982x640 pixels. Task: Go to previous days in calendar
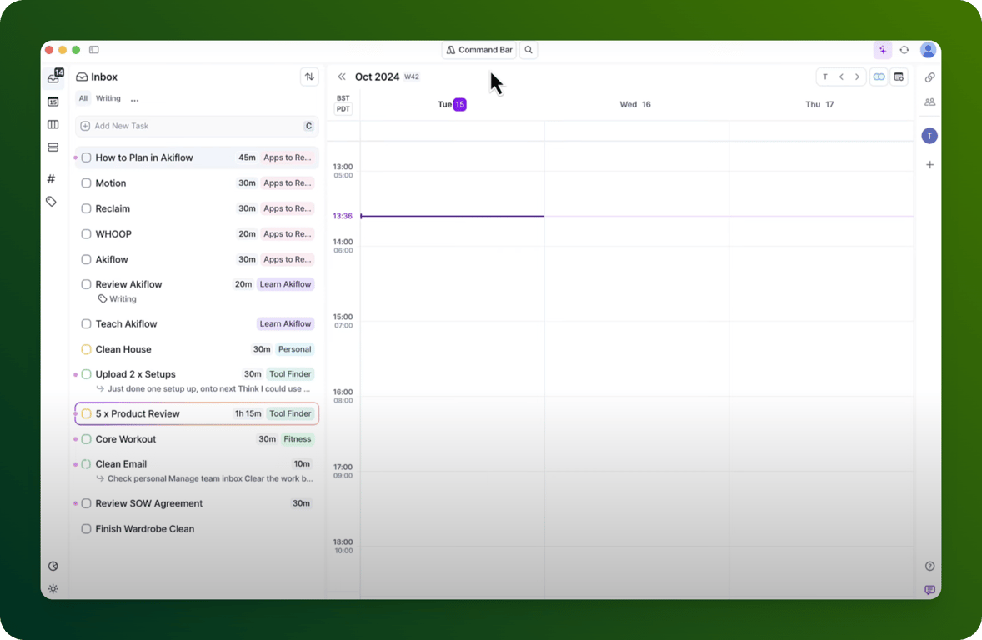[x=841, y=77]
